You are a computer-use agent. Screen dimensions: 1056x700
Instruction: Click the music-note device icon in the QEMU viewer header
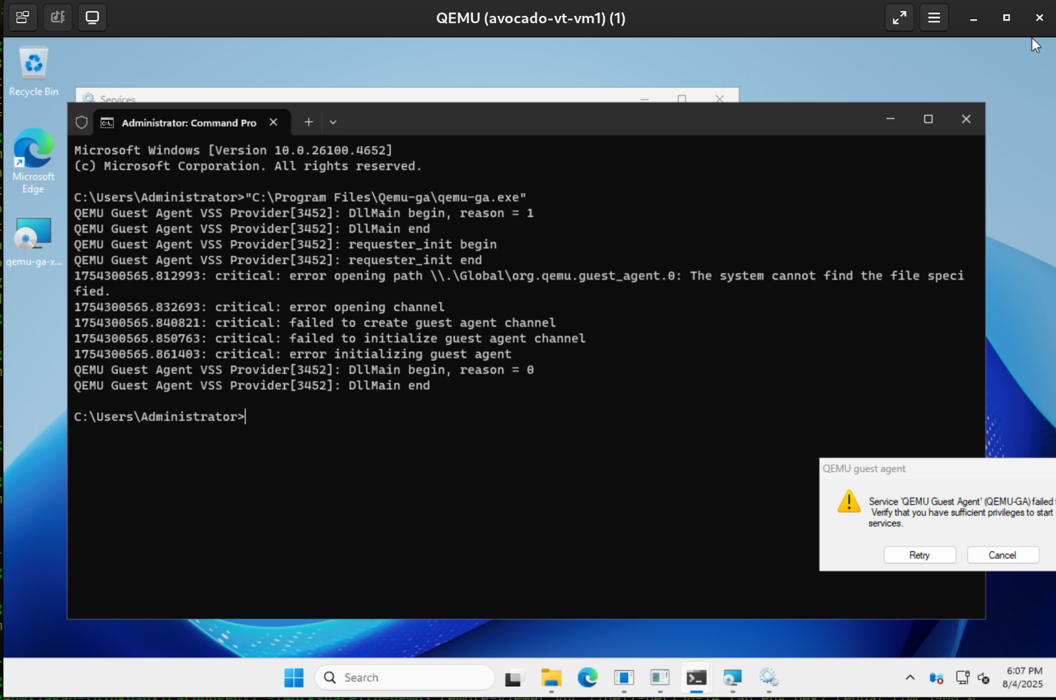click(57, 17)
